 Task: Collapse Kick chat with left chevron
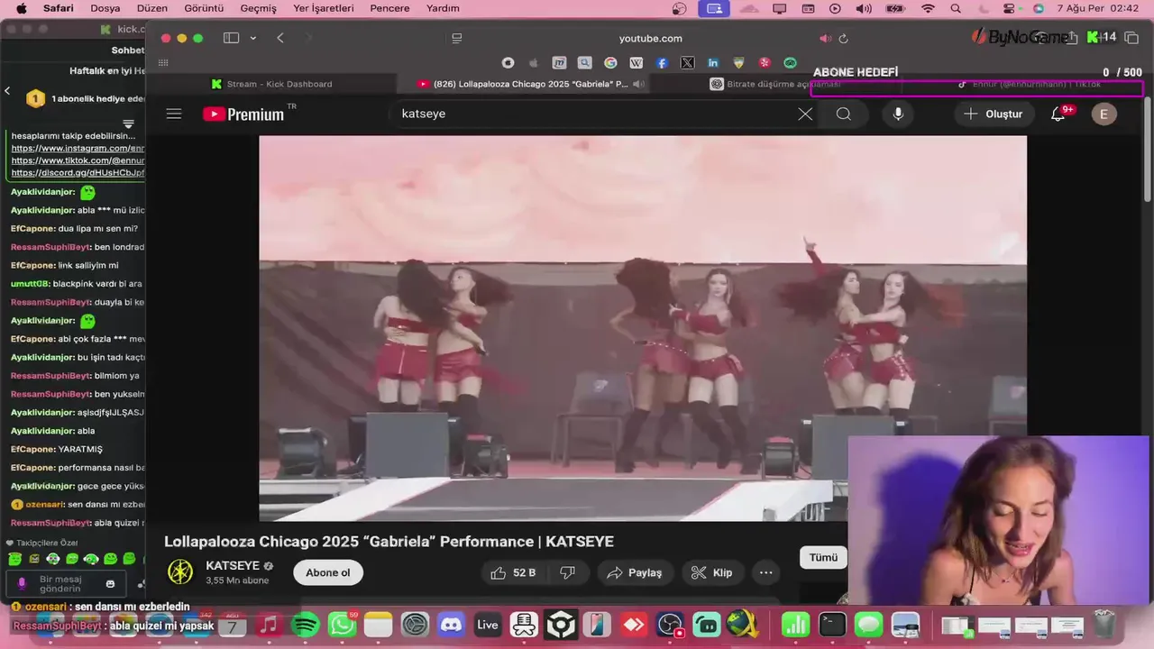(x=7, y=90)
